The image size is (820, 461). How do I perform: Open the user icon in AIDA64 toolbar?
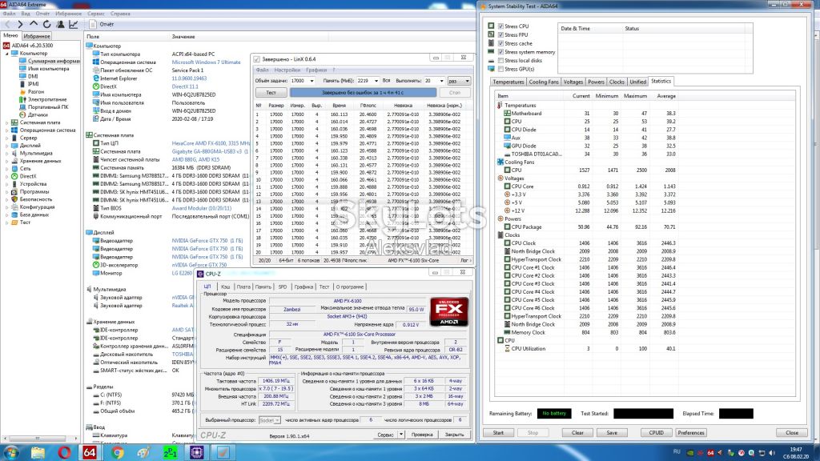pos(60,24)
